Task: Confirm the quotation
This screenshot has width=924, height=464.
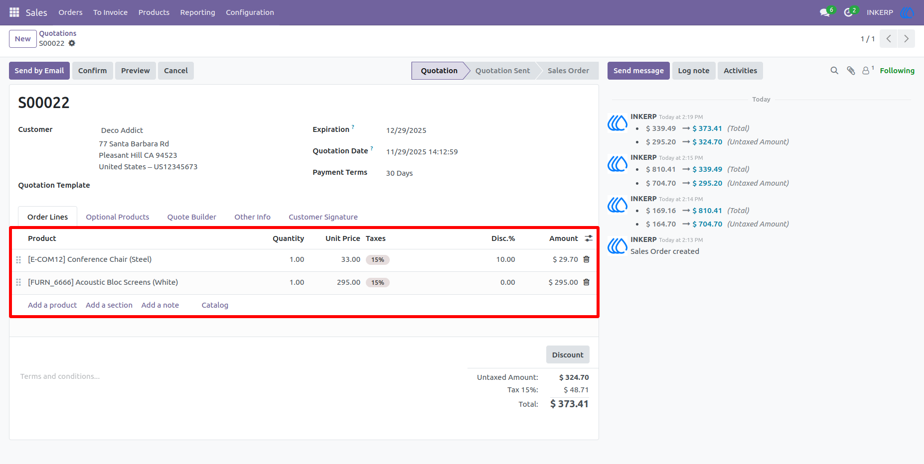Action: (93, 71)
